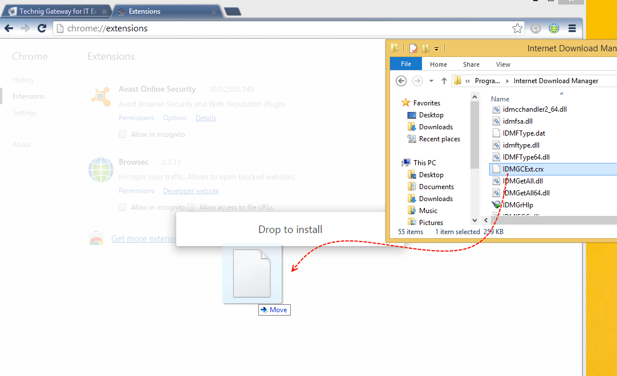Click the grey Avast icon in Chrome toolbar
This screenshot has width=617, height=376.
click(x=535, y=28)
